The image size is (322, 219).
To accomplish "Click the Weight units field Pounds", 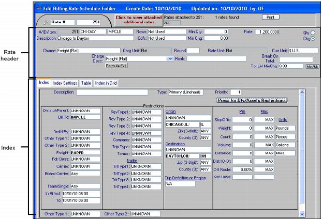I will pos(285,128).
